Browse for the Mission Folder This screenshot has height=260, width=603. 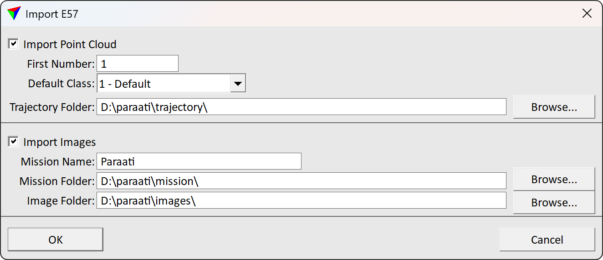click(554, 180)
